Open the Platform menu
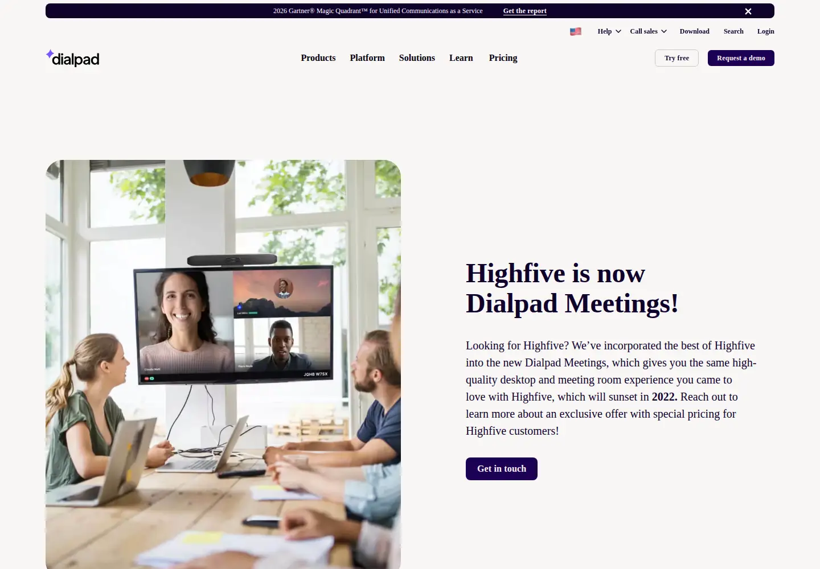Image resolution: width=820 pixels, height=569 pixels. (x=367, y=58)
